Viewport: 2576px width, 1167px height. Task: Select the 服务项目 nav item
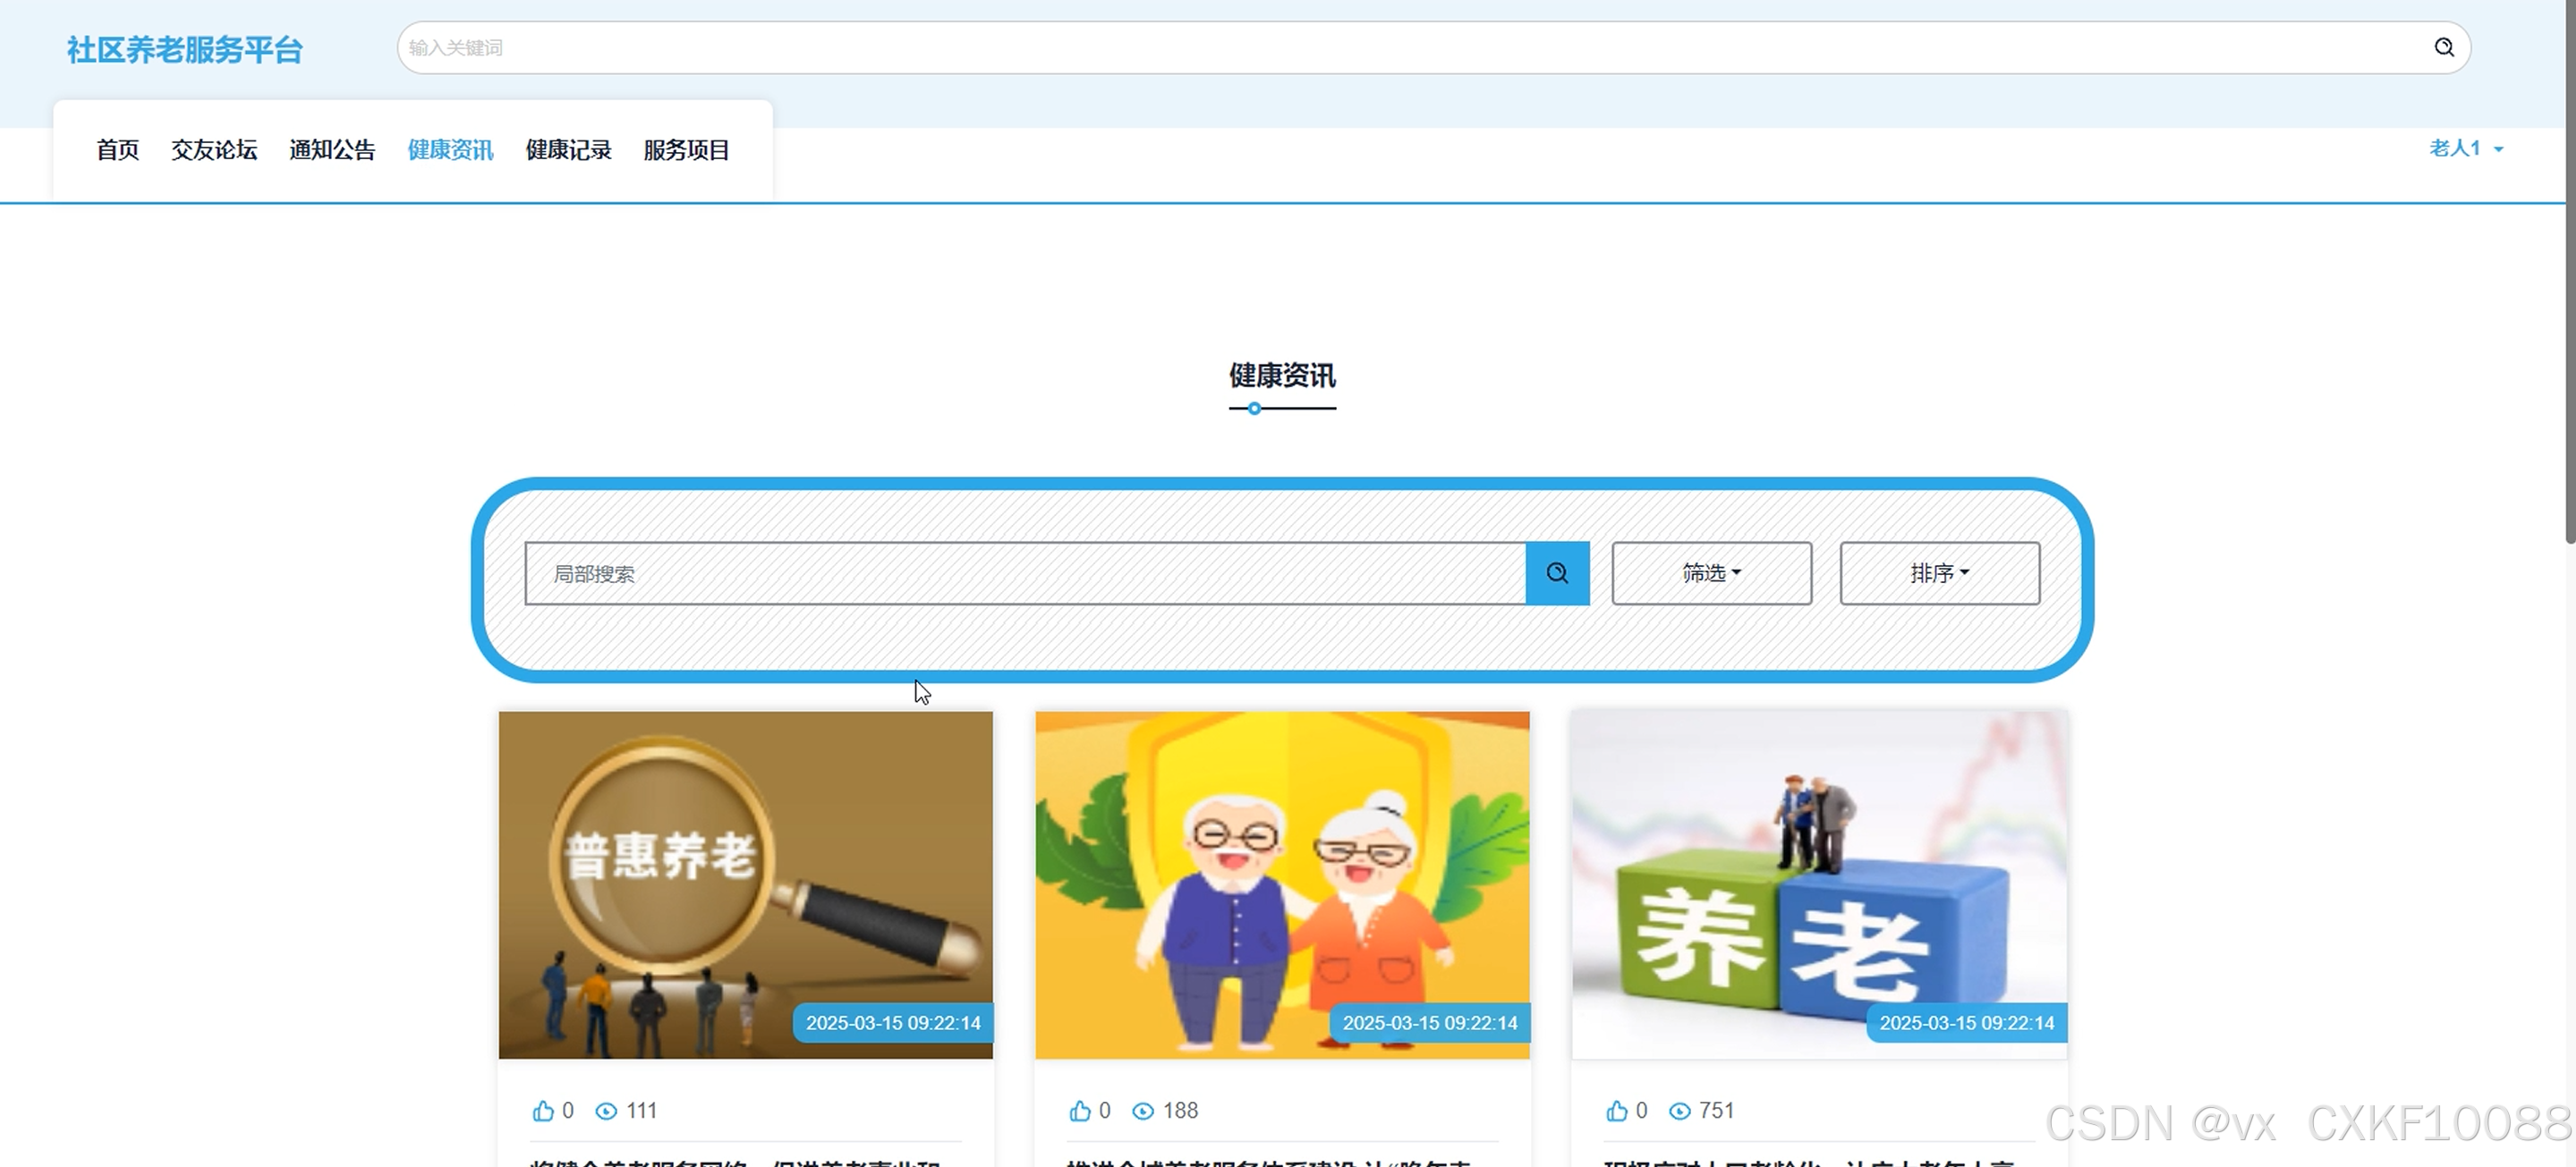(686, 150)
